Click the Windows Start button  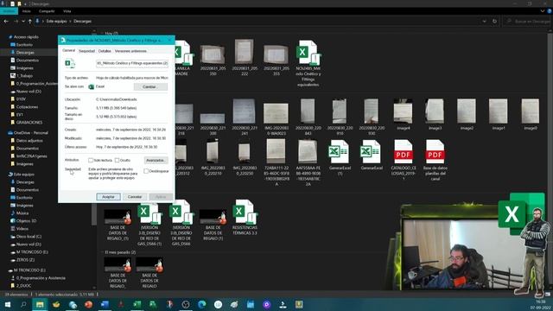(x=8, y=304)
